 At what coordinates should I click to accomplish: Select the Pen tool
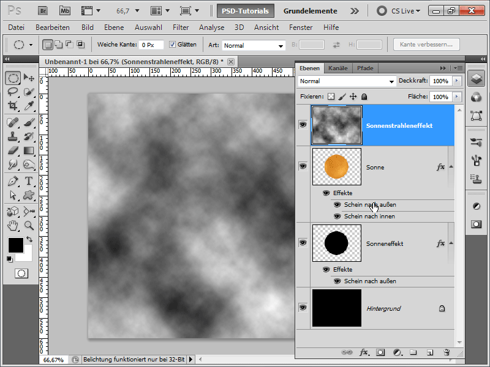[13, 181]
